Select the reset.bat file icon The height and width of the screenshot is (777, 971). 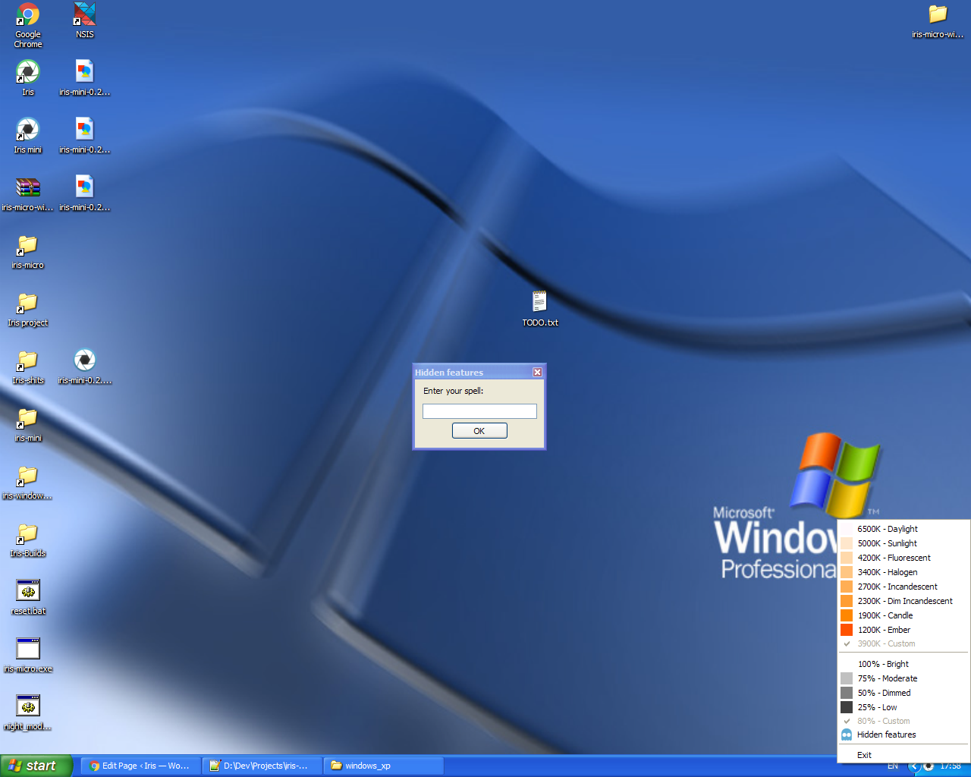point(28,597)
